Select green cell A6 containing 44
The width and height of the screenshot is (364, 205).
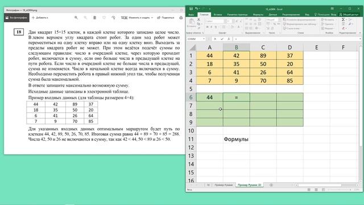209,97
